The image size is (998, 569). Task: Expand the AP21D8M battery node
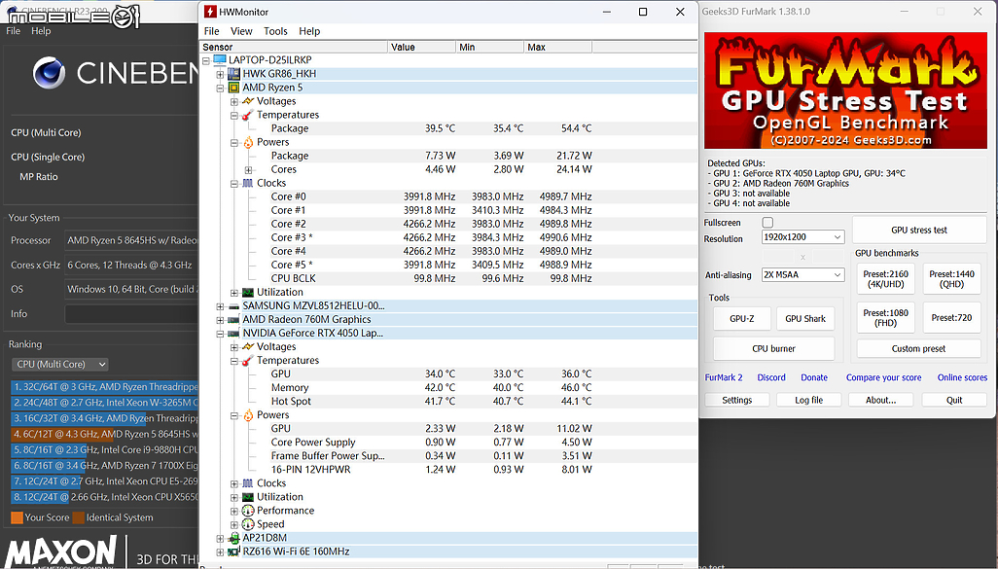click(x=220, y=539)
